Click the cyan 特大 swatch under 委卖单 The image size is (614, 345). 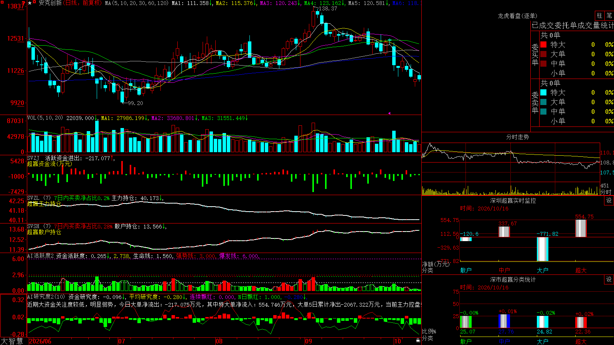coord(543,92)
